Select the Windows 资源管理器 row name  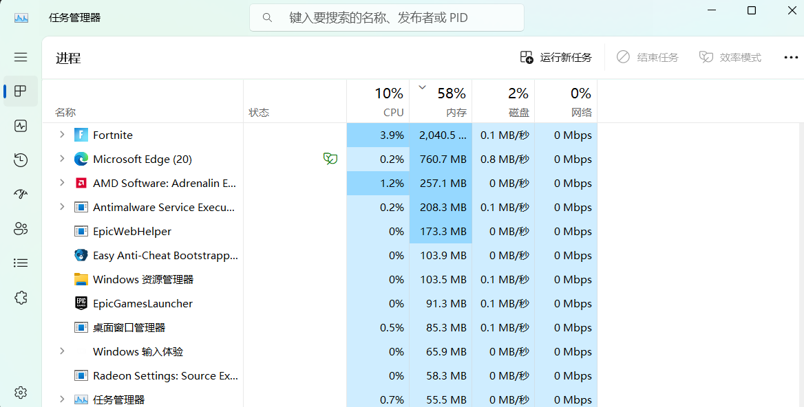[x=143, y=280]
